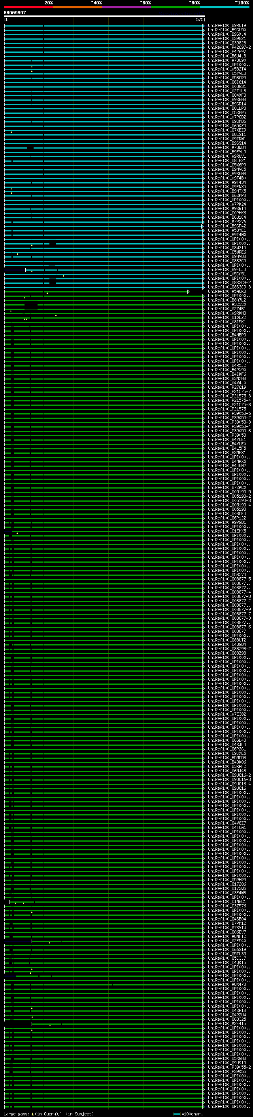Select hit label UniRef100_Q8BZ98-2

(x=229, y=649)
